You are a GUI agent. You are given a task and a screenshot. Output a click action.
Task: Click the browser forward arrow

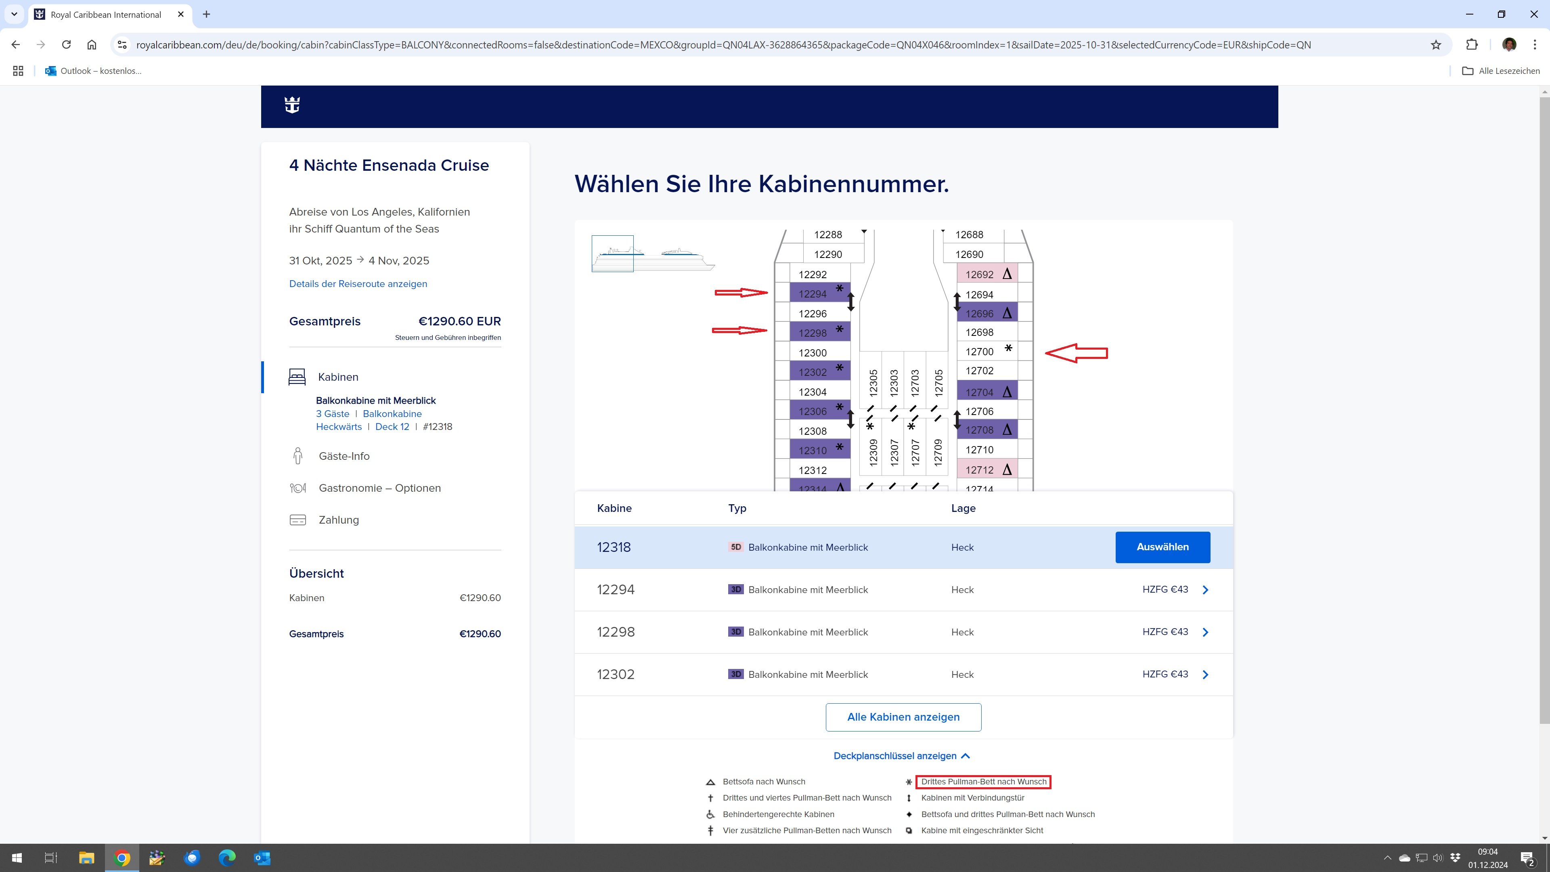point(41,44)
